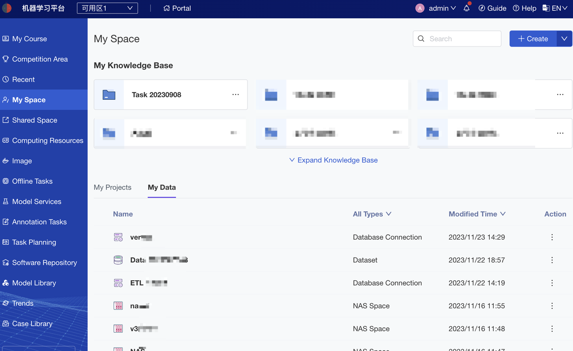Open the Modified Time sort dropdown
The width and height of the screenshot is (573, 351).
point(477,214)
